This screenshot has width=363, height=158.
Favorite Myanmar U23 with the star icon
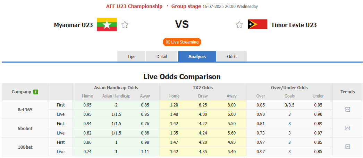[125, 25]
